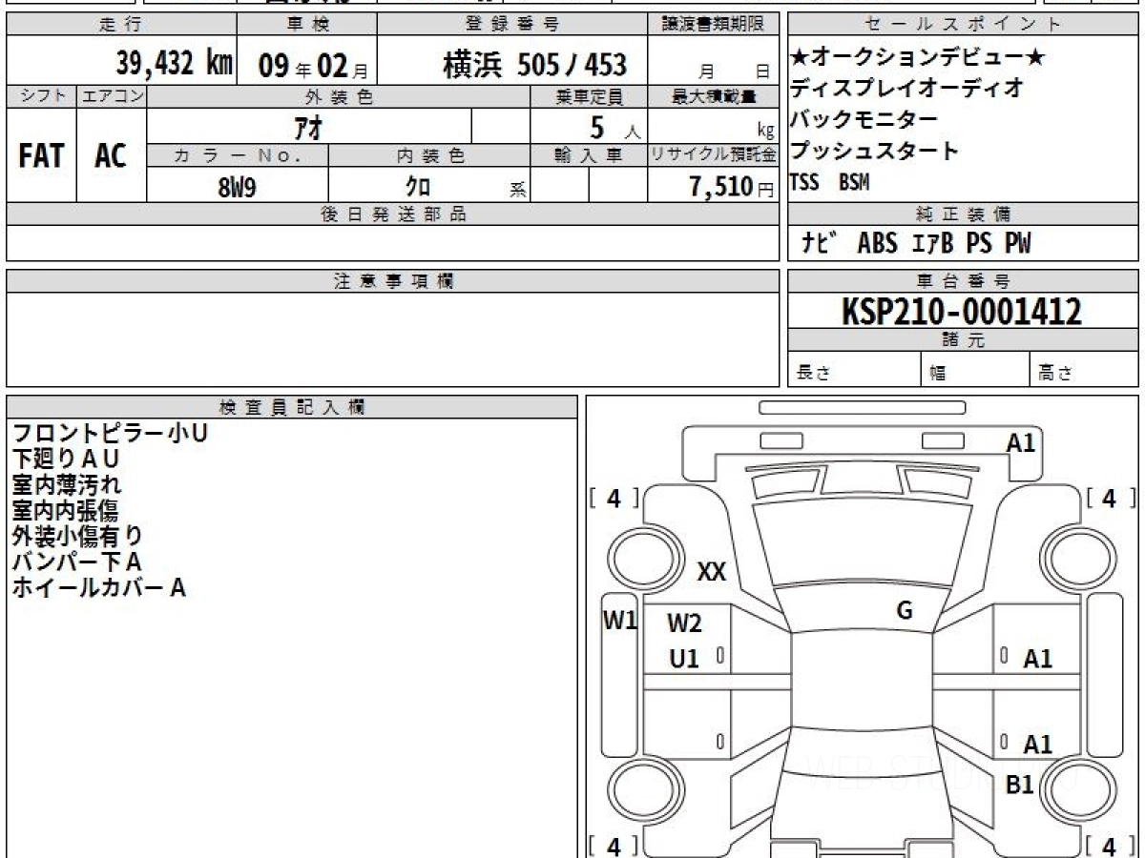
Task: Click the color number 8W9
Action: click(x=237, y=187)
